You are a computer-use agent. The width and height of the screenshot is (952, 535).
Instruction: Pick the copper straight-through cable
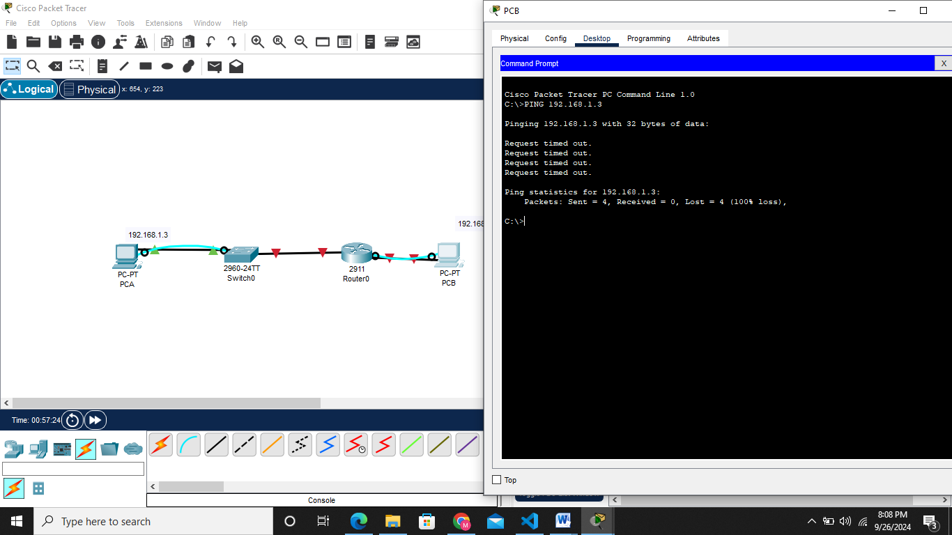(217, 444)
